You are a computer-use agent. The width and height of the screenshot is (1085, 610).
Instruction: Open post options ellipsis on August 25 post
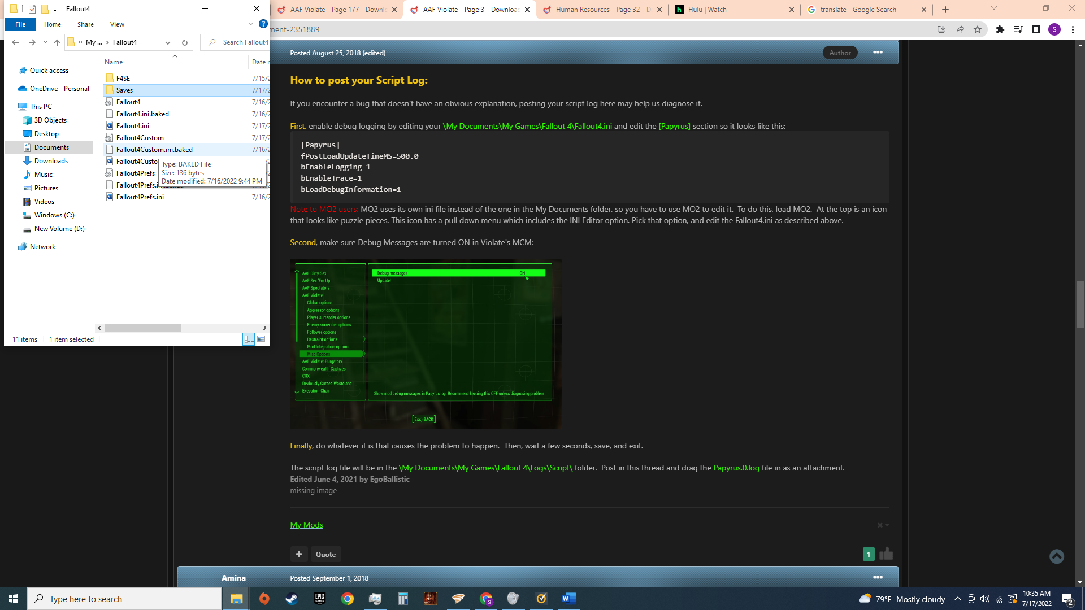pyautogui.click(x=878, y=53)
